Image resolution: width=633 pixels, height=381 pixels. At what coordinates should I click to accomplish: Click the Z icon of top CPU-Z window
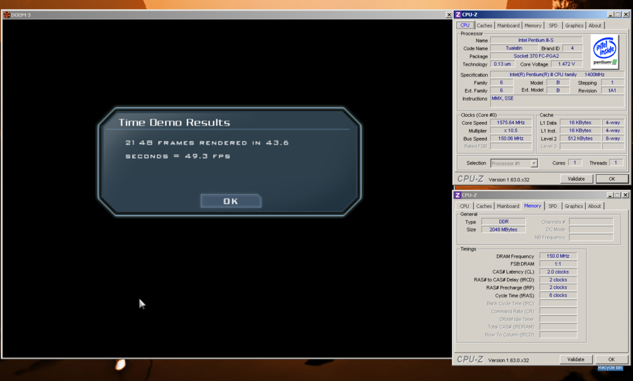pyautogui.click(x=458, y=15)
